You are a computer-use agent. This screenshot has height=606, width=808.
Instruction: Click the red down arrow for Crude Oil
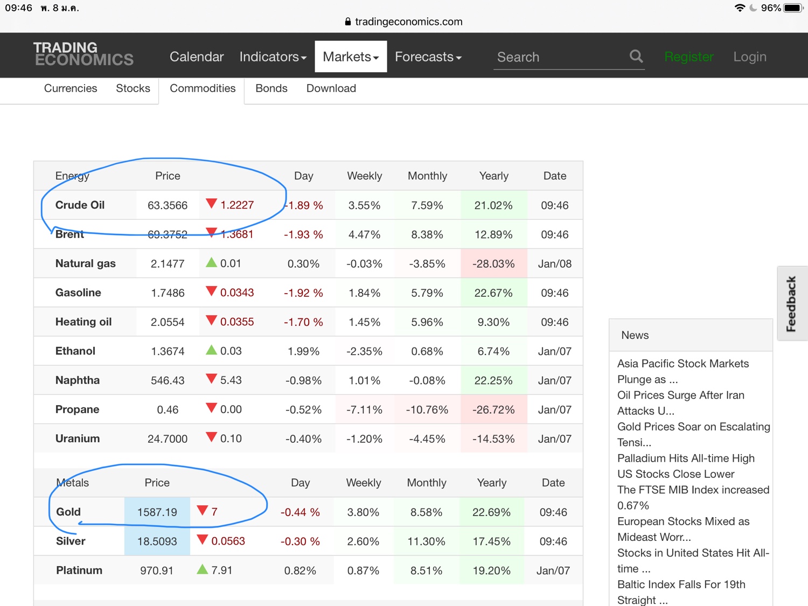(211, 204)
